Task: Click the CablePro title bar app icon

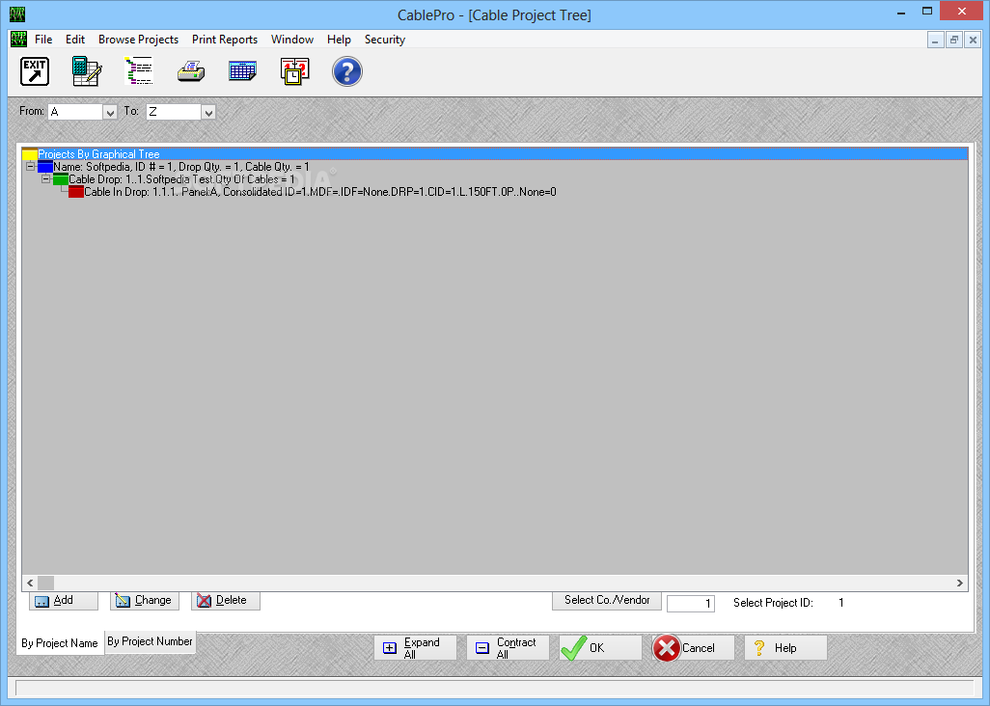Action: 17,14
